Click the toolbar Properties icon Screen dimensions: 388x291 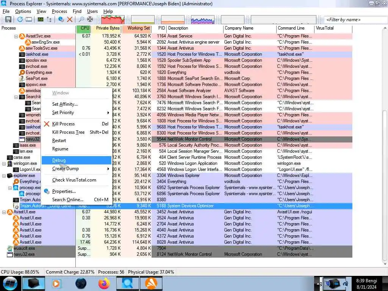[x=61, y=19]
